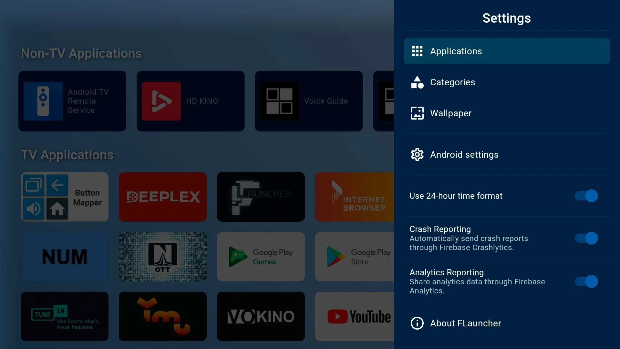This screenshot has width=620, height=349.
Task: Click the Voice Guide squares icon
Action: 279,101
